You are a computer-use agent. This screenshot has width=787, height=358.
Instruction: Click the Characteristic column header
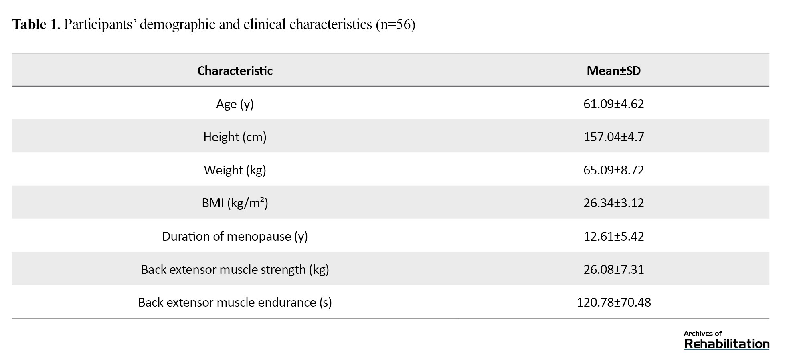click(x=235, y=71)
